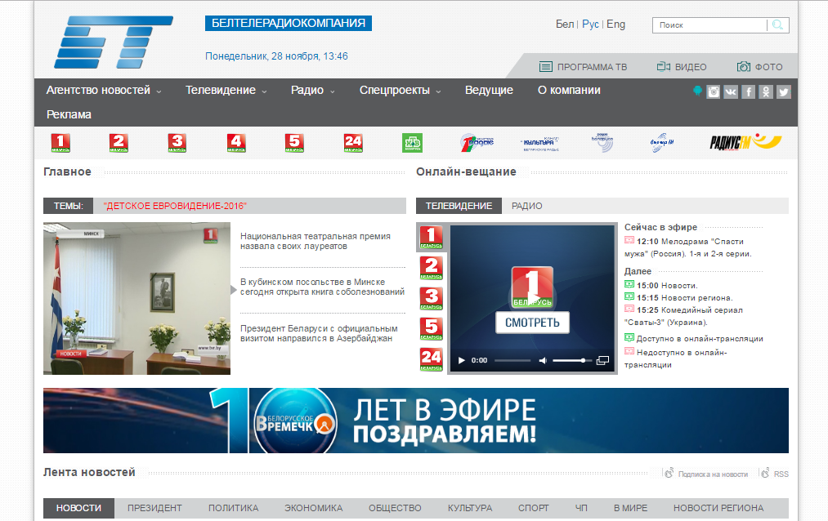Expand the Телевидение navigation menu
The height and width of the screenshot is (521, 828).
coord(226,90)
